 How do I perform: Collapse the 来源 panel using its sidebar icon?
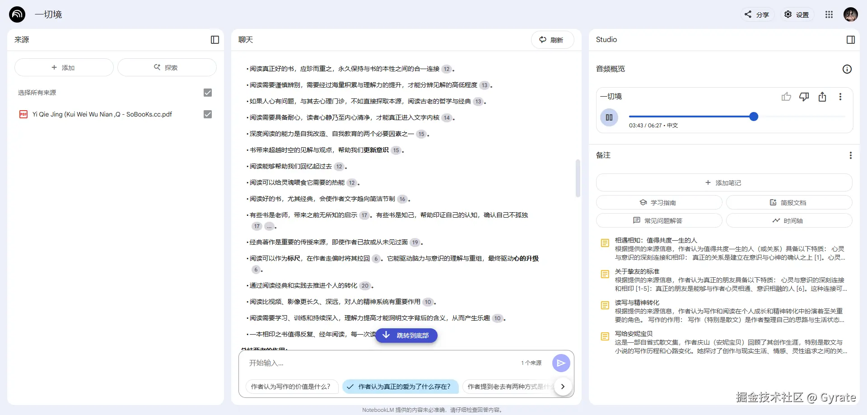pos(214,40)
